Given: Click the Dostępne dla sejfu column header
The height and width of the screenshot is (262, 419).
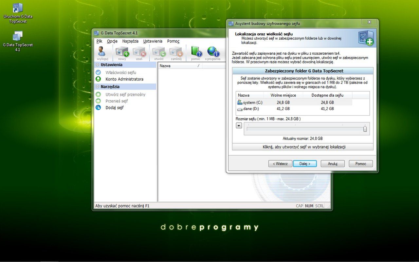Looking at the screenshot, I should click(327, 95).
